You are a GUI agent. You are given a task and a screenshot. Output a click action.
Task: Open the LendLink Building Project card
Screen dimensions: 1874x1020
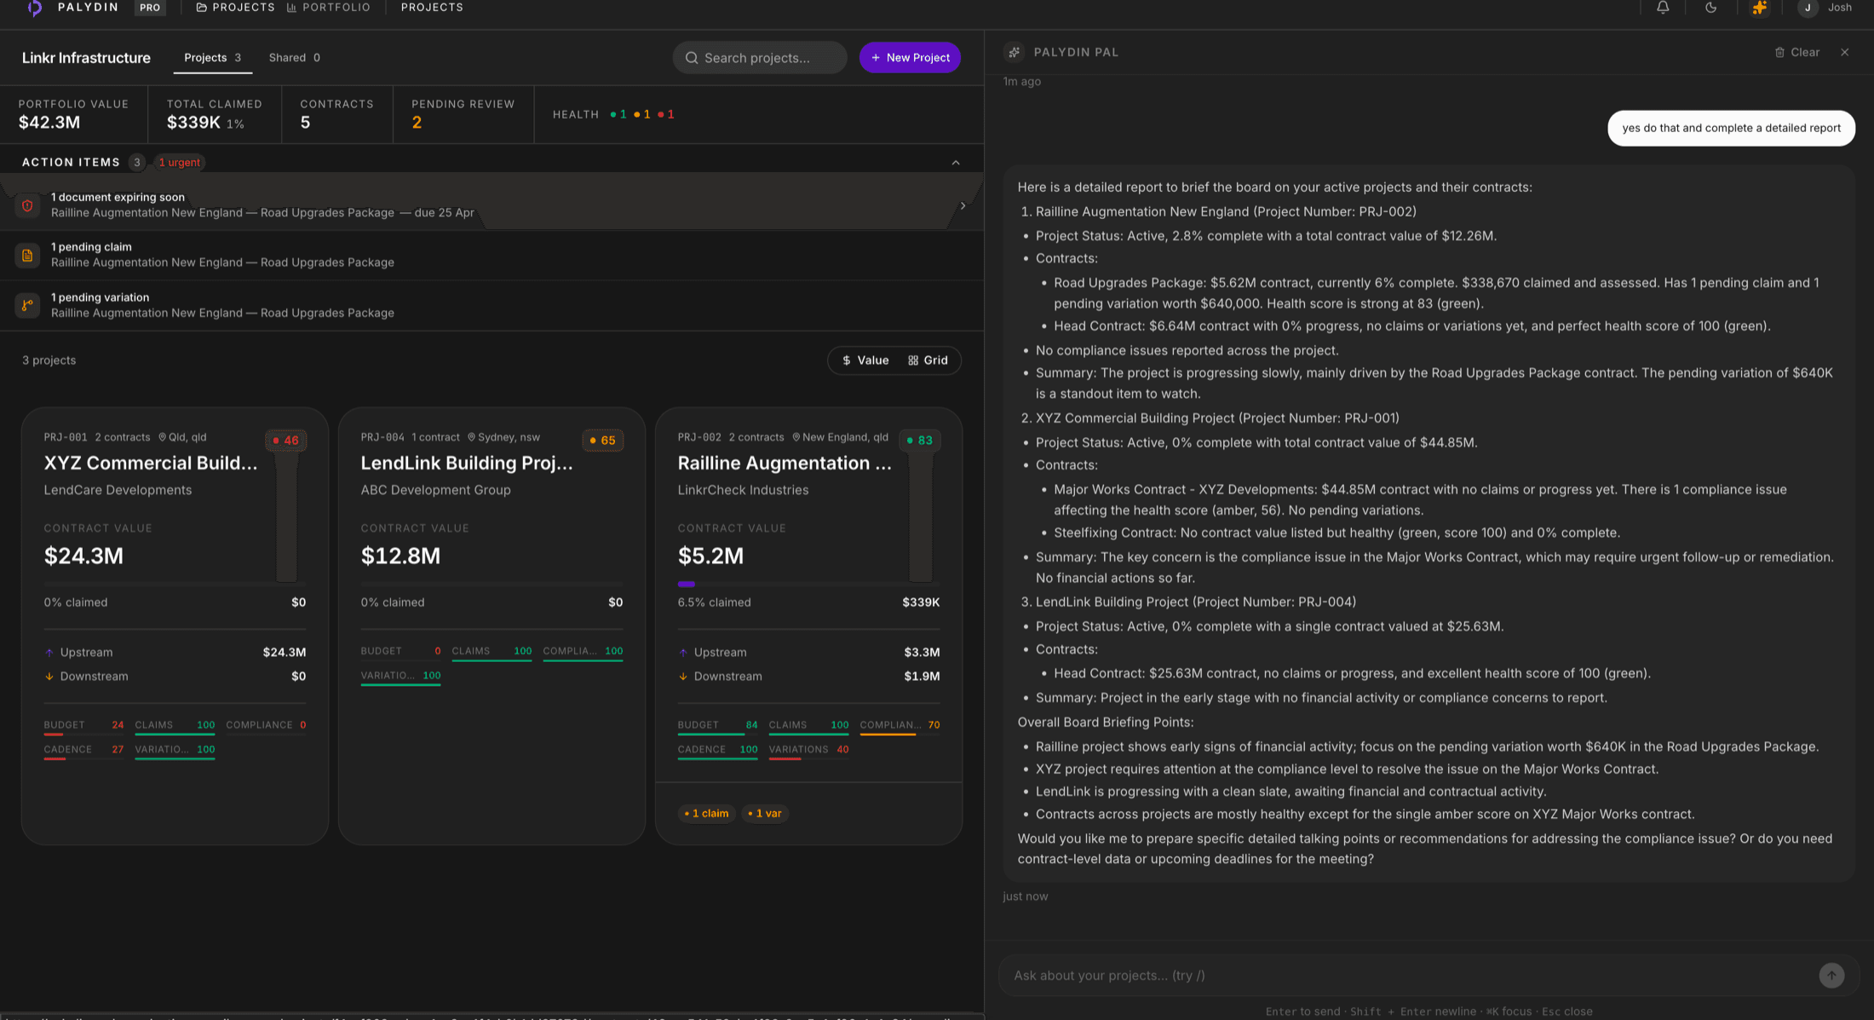[x=491, y=625]
